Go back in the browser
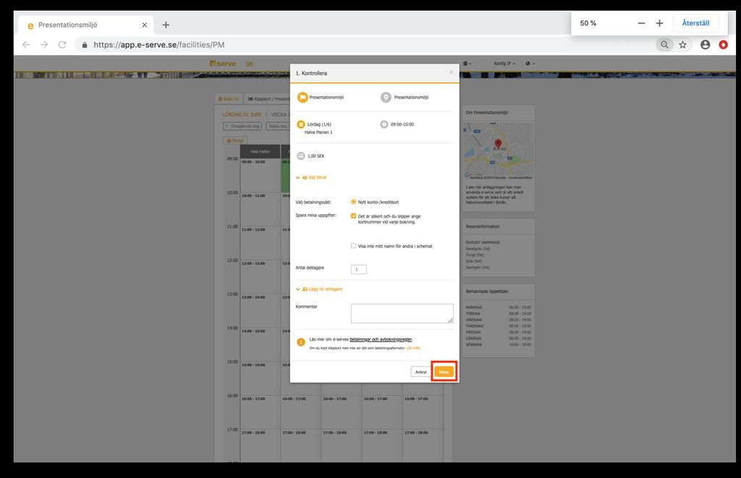This screenshot has width=741, height=478. 26,44
